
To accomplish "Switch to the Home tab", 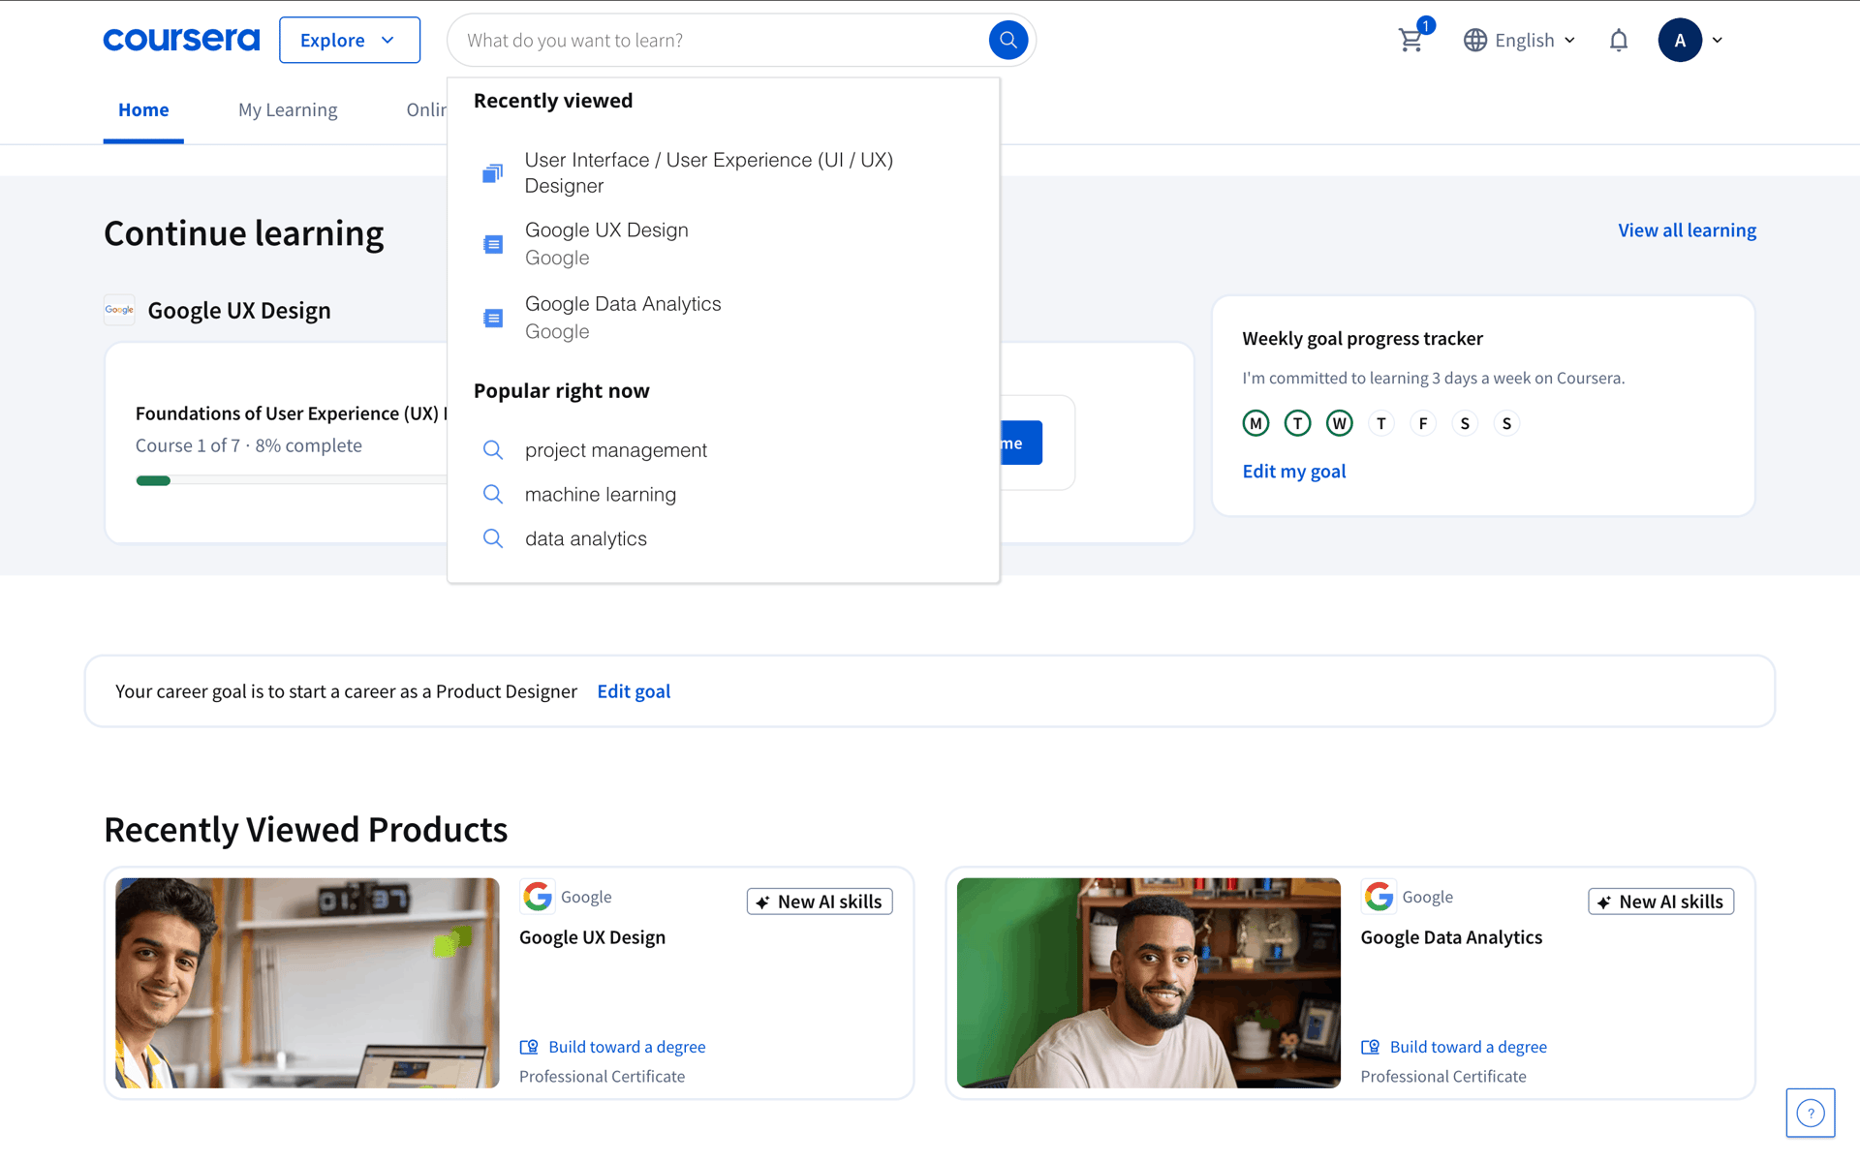I will pos(143,109).
